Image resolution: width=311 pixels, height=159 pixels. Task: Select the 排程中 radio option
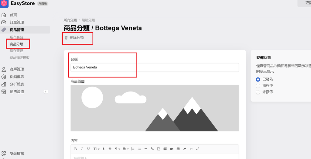pos(258,86)
